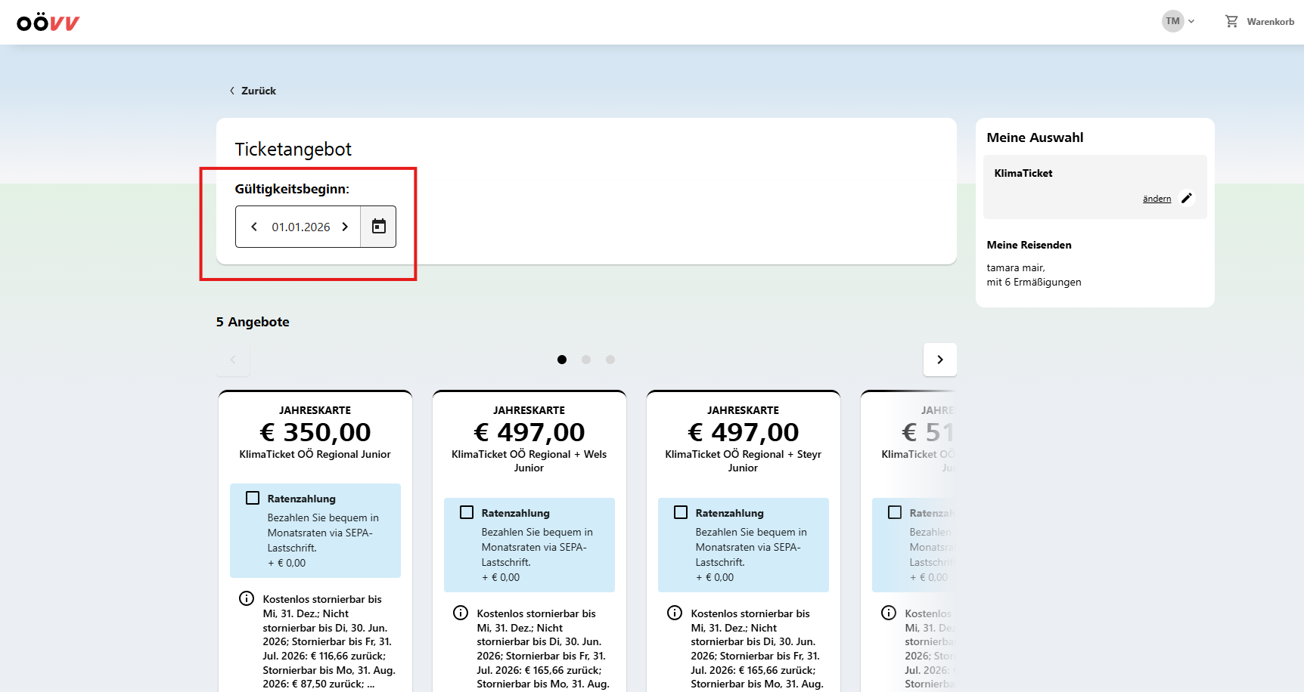Screen dimensions: 1304x692
Task: Show next offers with right arrow
Action: pos(939,360)
